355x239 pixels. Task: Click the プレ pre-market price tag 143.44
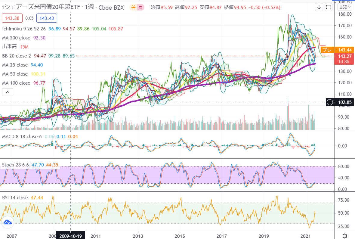(337, 50)
